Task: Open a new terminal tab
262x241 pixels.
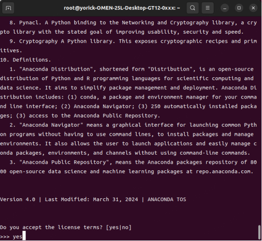Action: tap(8, 8)
